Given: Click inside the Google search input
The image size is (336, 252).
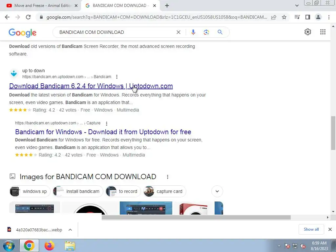Looking at the screenshot, I should [116, 32].
